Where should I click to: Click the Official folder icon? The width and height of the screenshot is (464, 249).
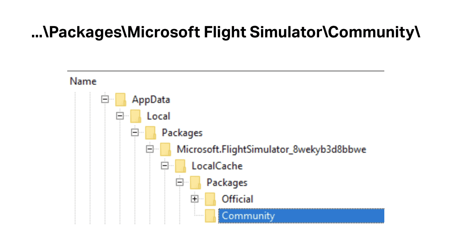pos(210,200)
